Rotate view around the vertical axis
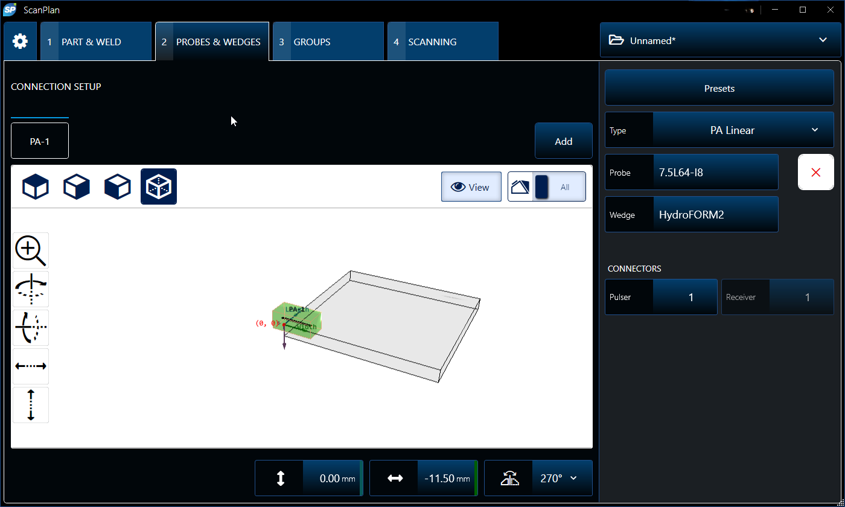Viewport: 845px width, 507px height. [x=31, y=289]
